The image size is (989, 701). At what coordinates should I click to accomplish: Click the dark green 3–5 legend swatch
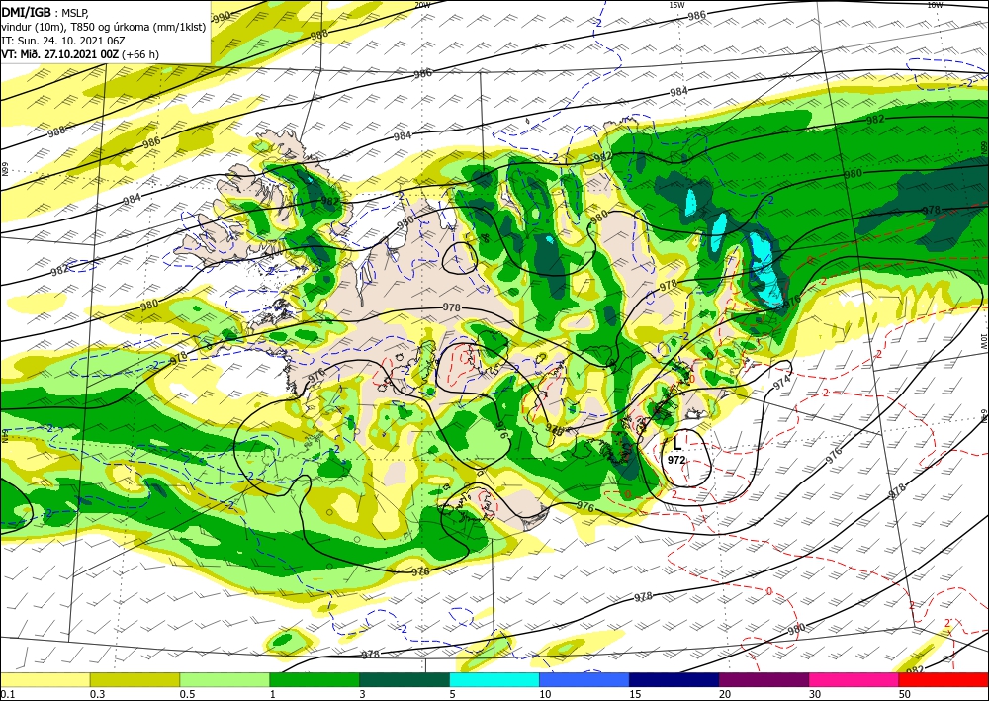(405, 679)
